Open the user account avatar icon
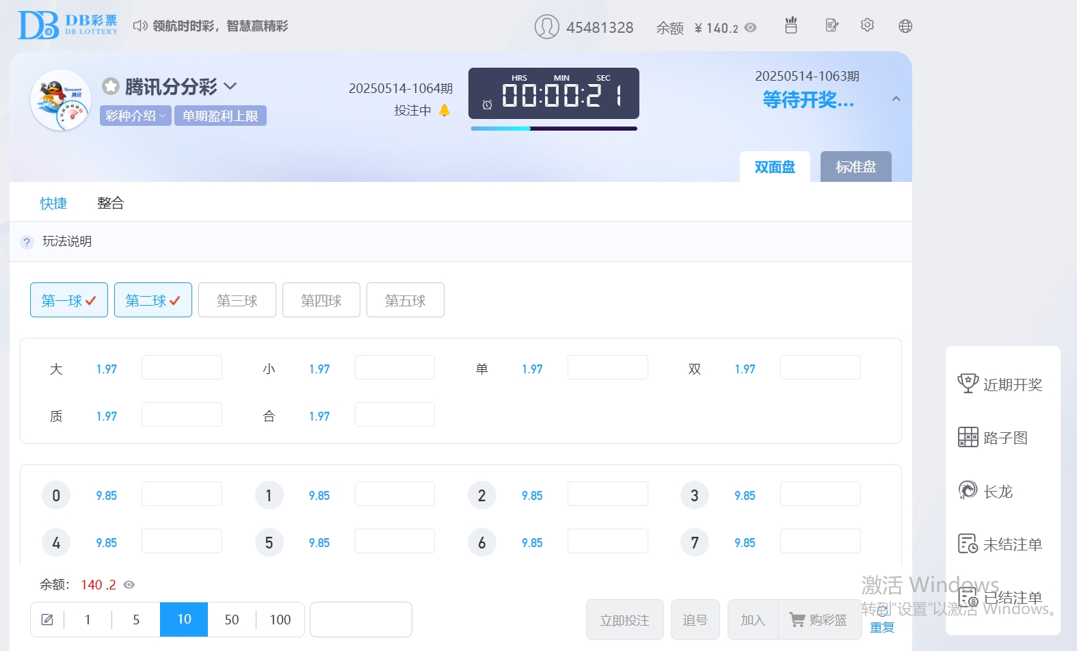 [x=546, y=27]
